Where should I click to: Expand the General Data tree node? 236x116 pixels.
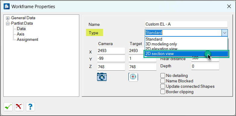8,18
